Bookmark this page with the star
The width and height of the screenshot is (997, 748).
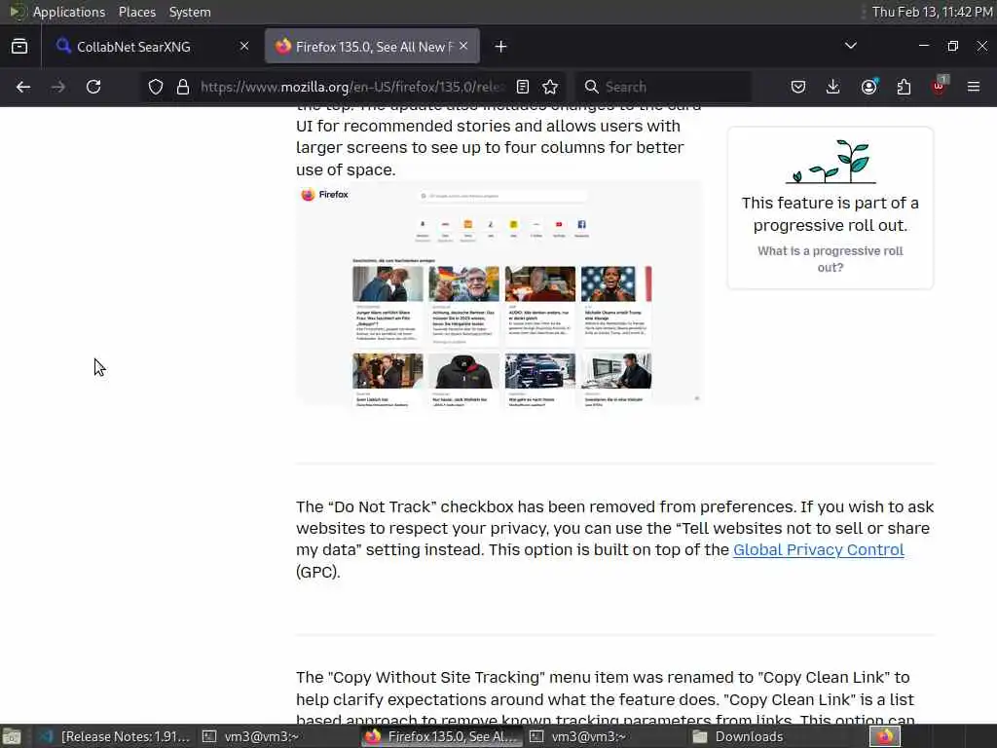(550, 87)
